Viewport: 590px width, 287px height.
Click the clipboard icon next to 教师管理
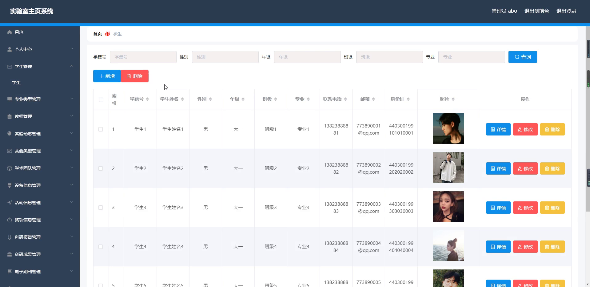(x=10, y=116)
